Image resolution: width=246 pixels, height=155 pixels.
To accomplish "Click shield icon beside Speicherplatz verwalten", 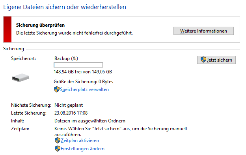I will tap(57, 89).
